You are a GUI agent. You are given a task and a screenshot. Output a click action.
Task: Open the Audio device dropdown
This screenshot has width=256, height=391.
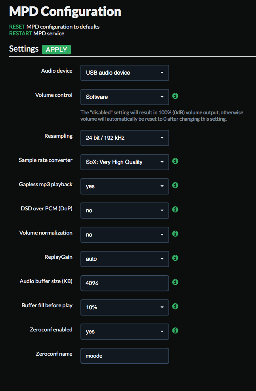point(125,73)
